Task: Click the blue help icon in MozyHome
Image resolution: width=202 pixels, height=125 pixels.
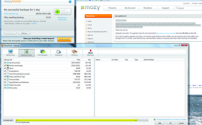Action: [x=70, y=2]
